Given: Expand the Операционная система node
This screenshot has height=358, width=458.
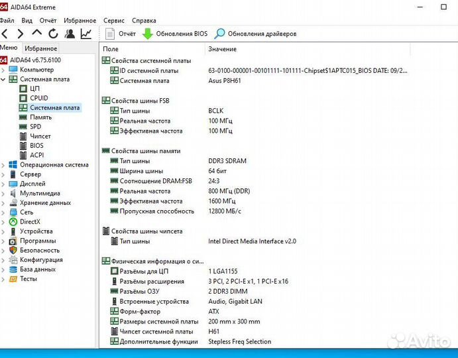Looking at the screenshot, I should click(4, 165).
